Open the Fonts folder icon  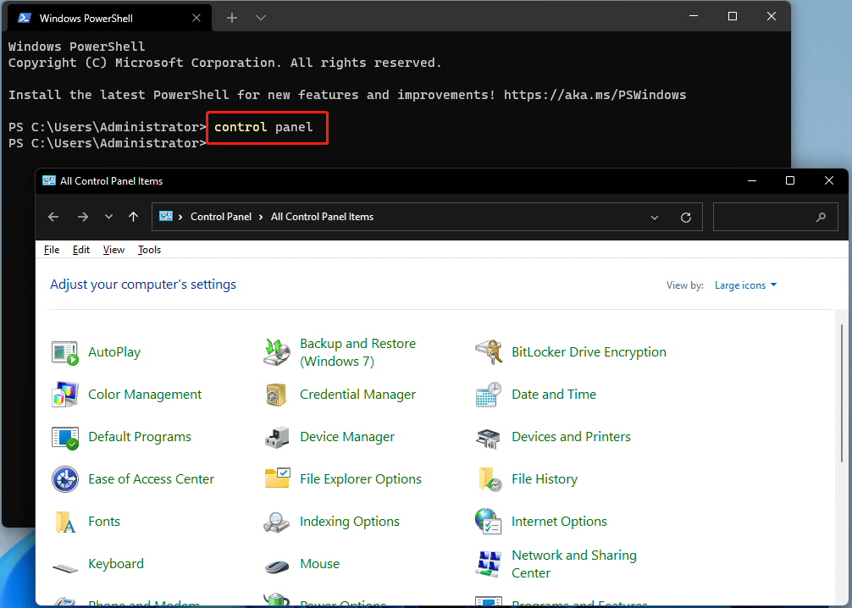pyautogui.click(x=65, y=522)
